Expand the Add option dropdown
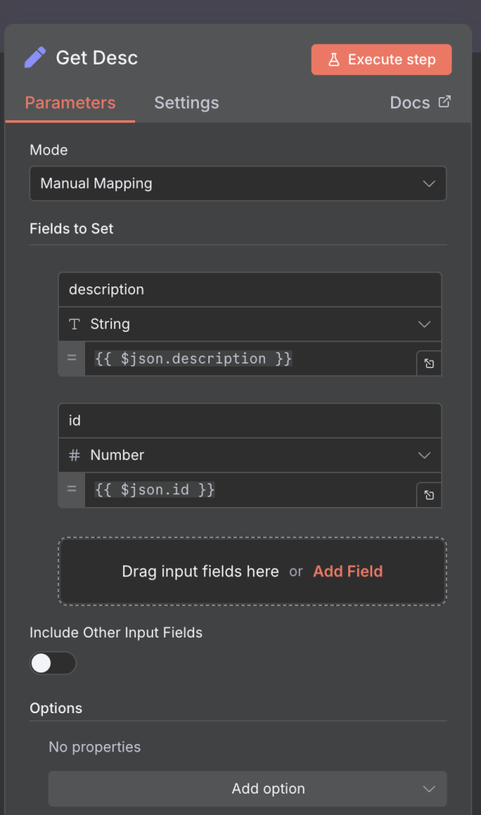481x815 pixels. pyautogui.click(x=247, y=789)
